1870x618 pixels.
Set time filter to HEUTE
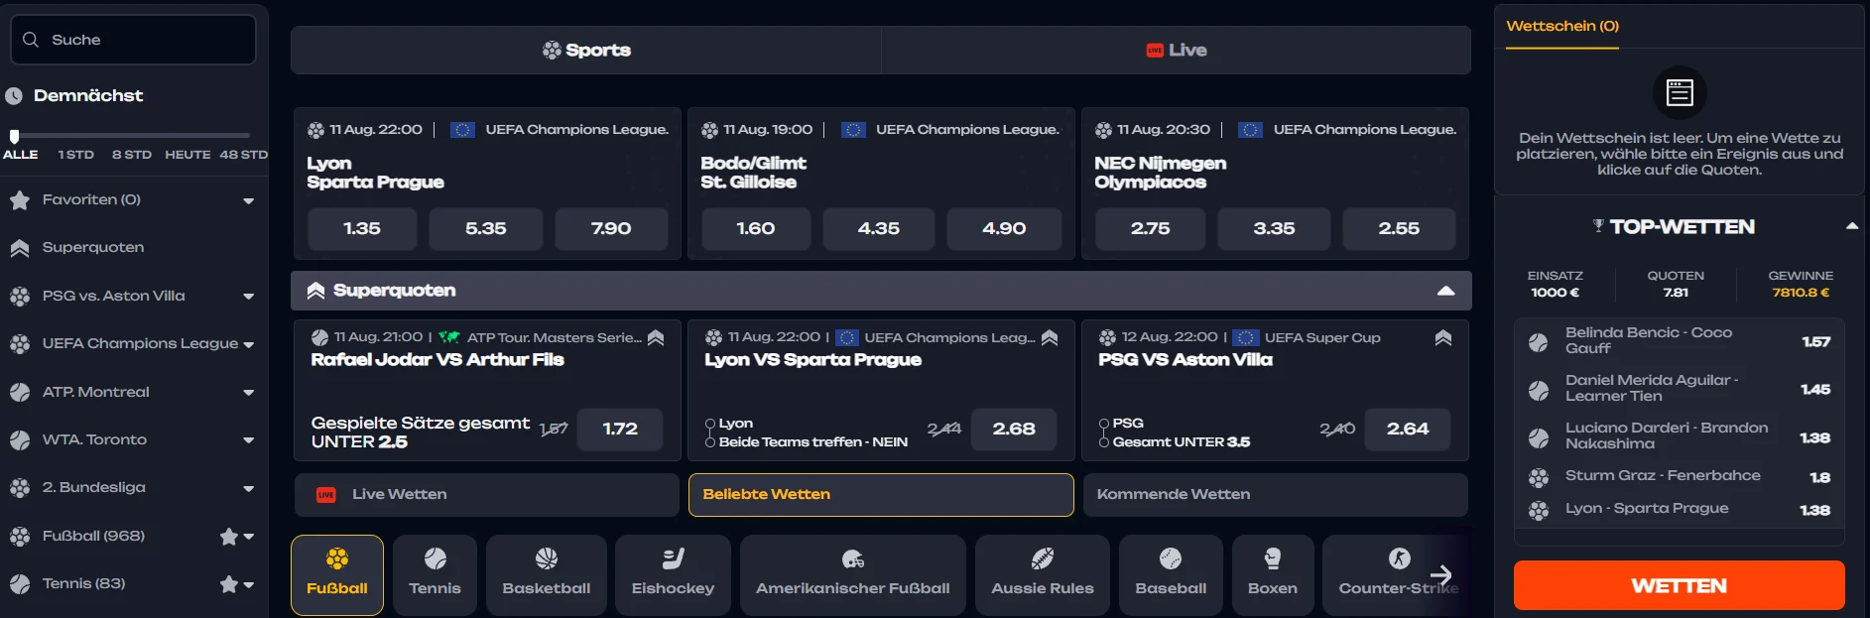[187, 155]
